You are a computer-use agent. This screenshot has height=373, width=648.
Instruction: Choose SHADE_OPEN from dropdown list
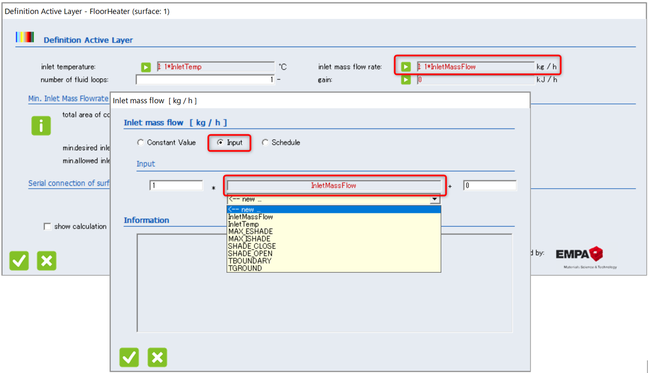coord(333,253)
